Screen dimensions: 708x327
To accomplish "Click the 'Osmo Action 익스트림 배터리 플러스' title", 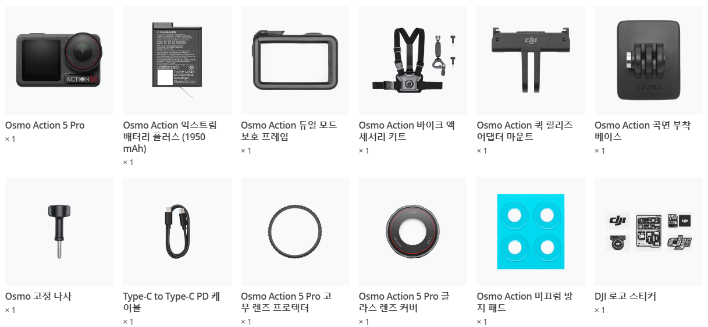I will pos(170,137).
